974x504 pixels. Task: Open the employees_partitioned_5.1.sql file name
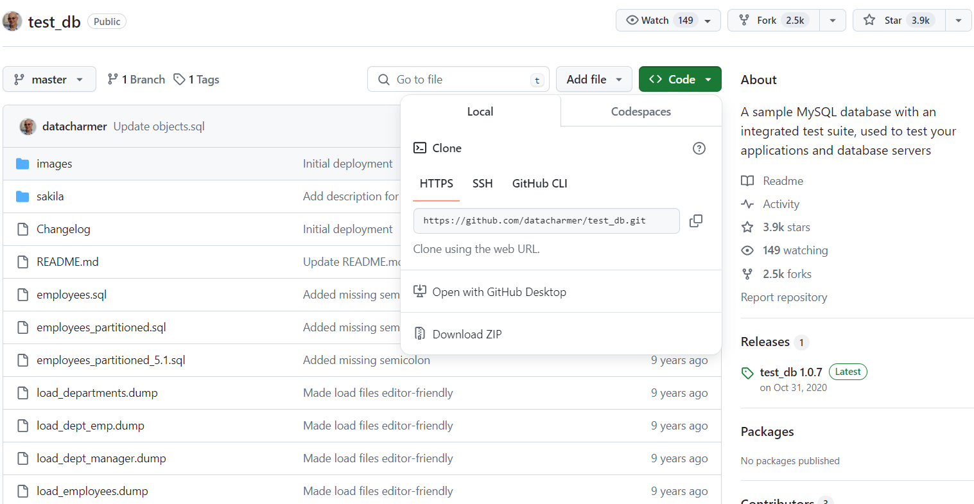[111, 360]
